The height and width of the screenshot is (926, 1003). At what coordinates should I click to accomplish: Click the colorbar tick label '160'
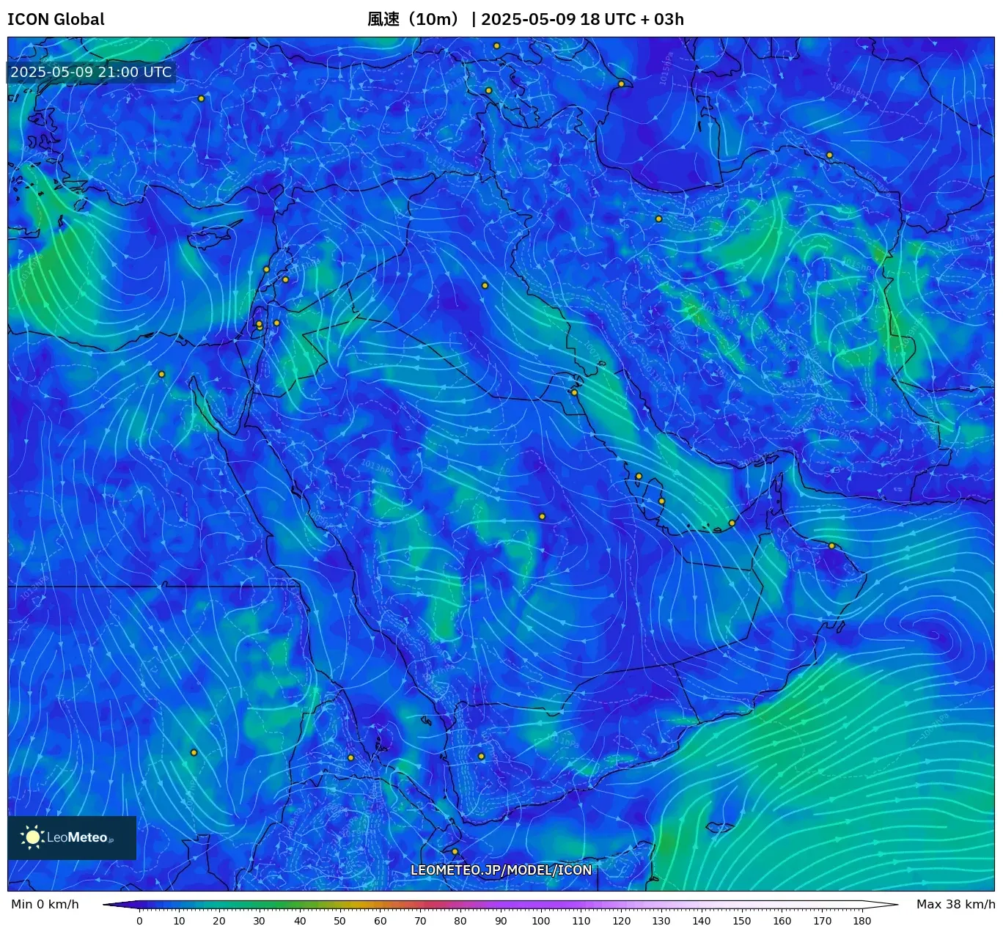point(782,921)
